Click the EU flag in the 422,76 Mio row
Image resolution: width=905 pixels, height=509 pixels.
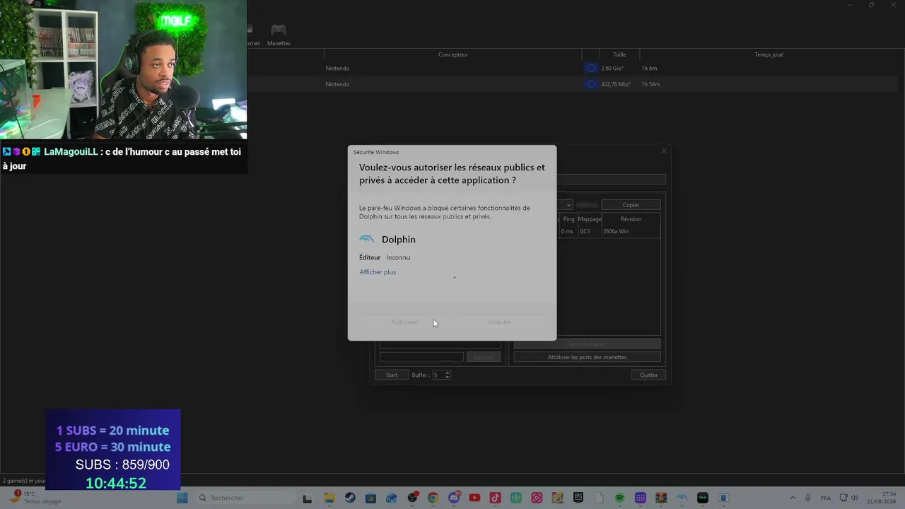point(591,84)
